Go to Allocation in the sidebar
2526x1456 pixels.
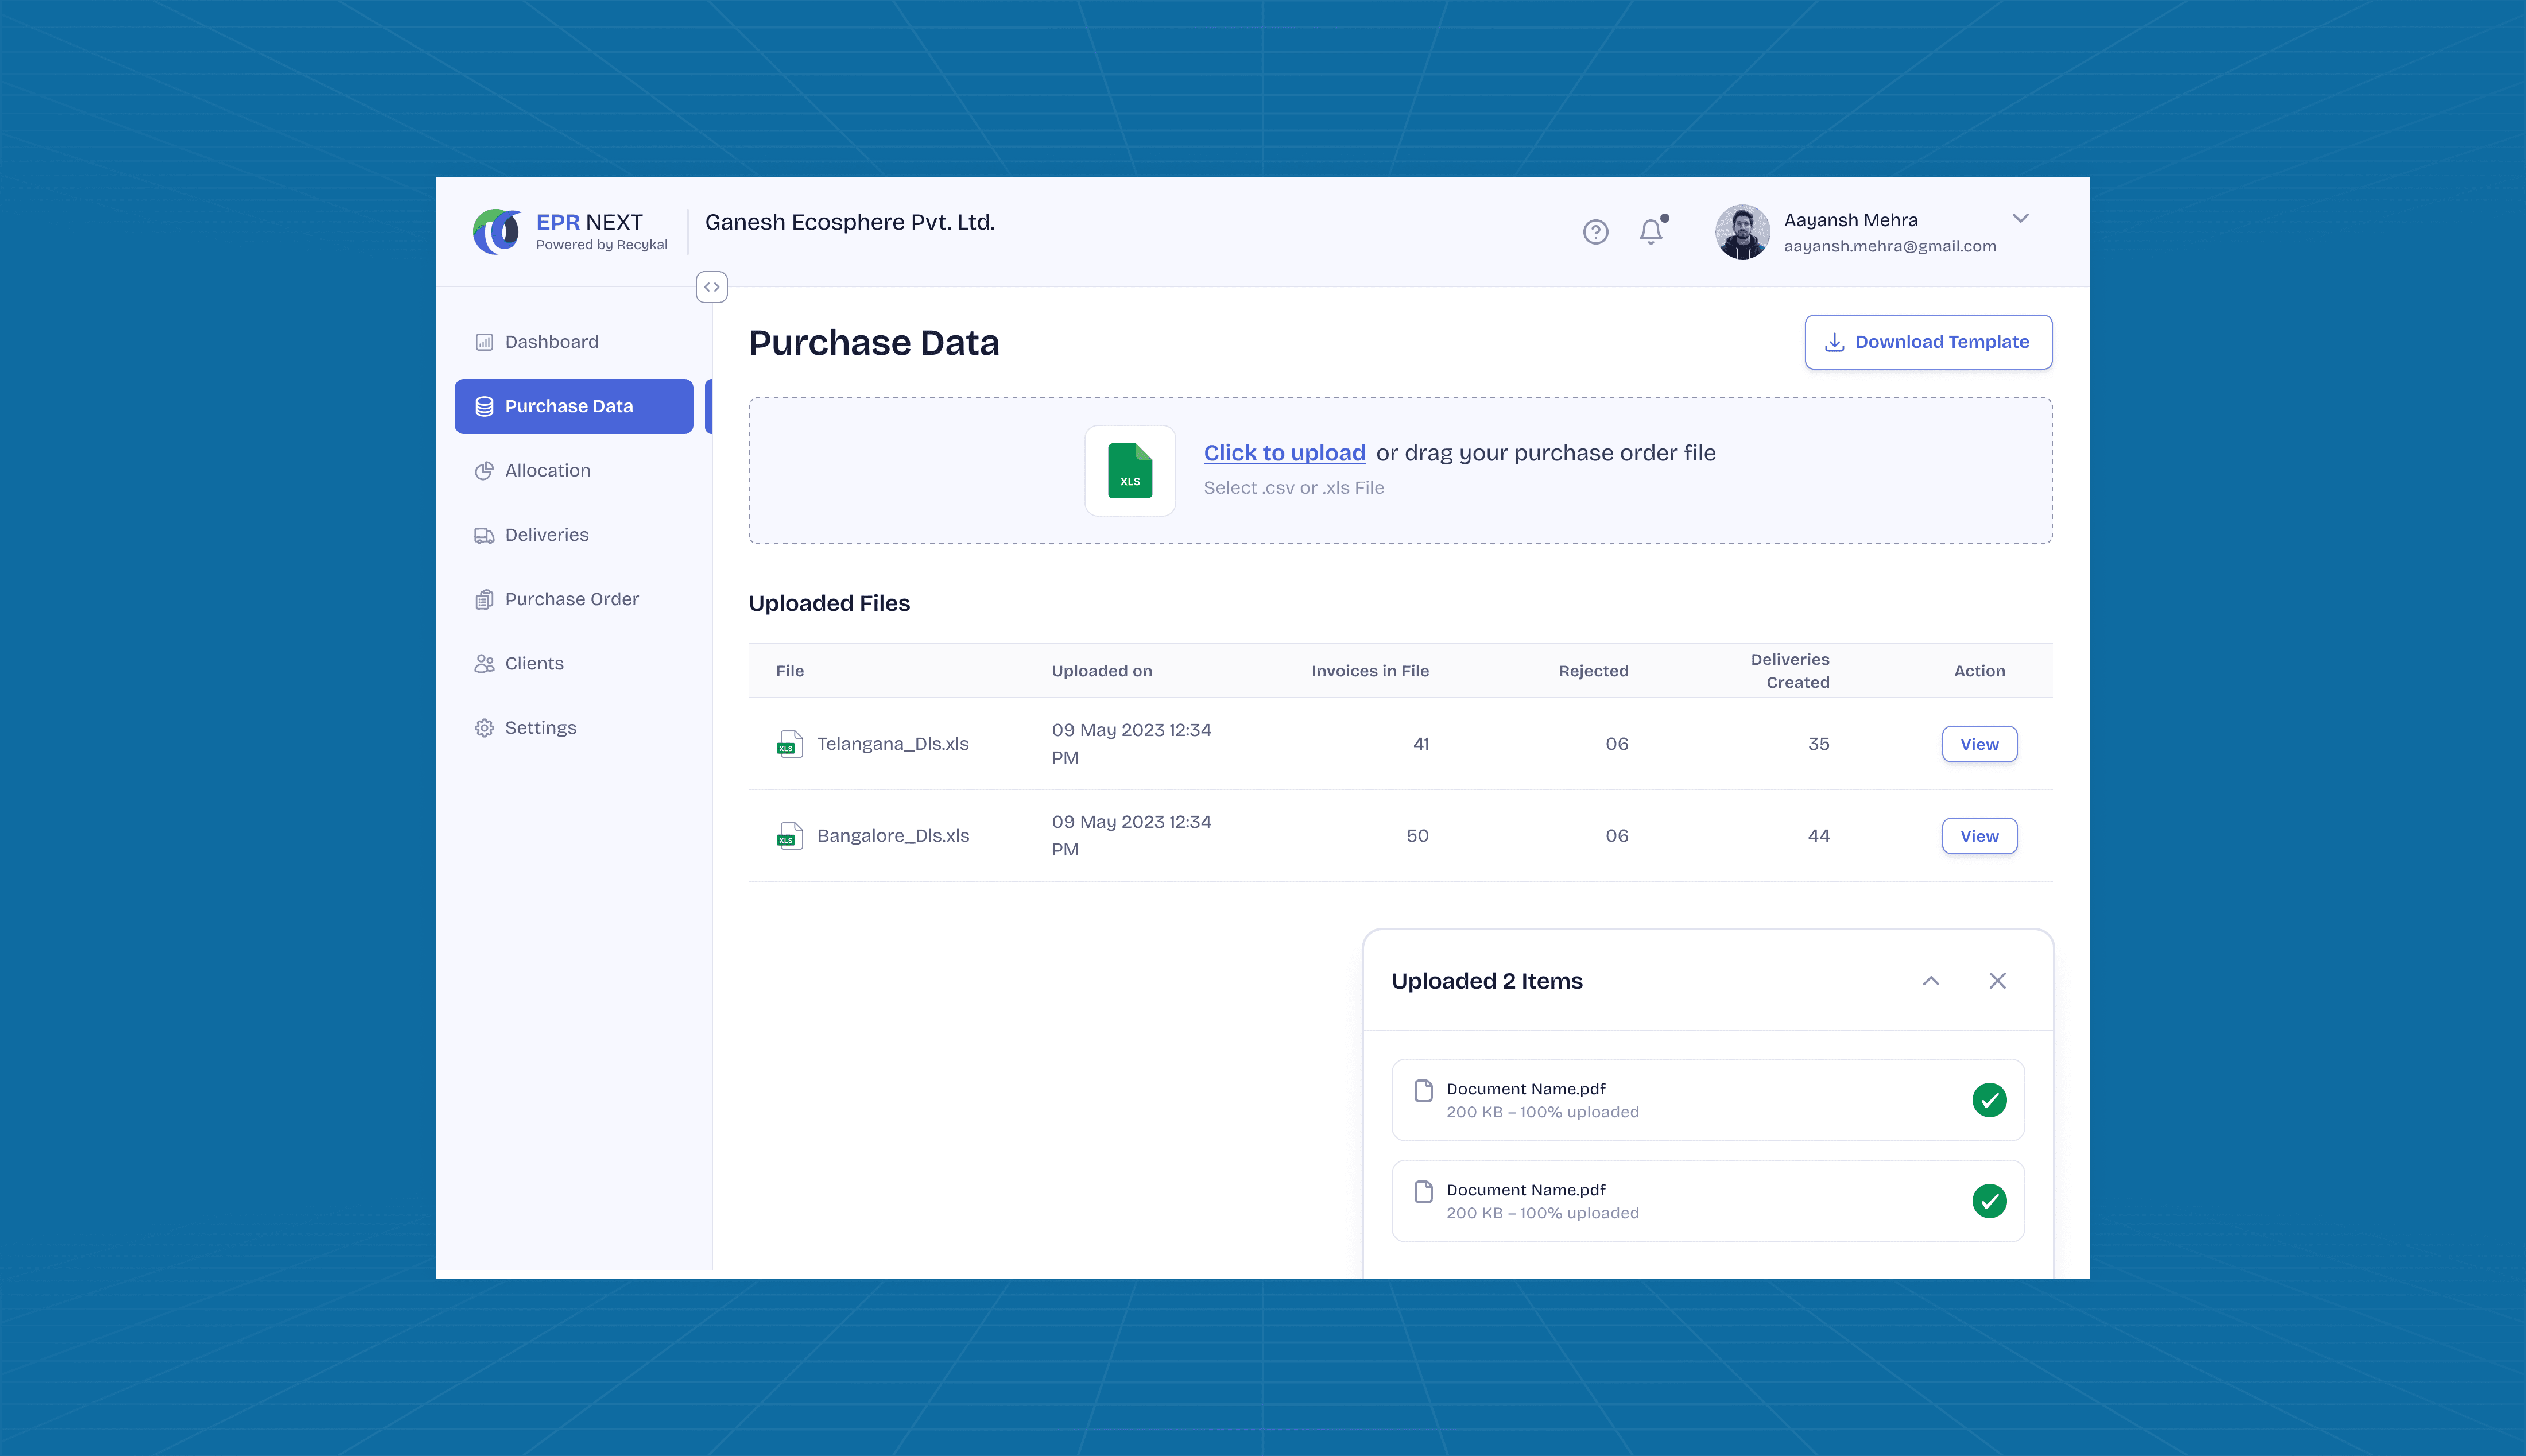547,471
